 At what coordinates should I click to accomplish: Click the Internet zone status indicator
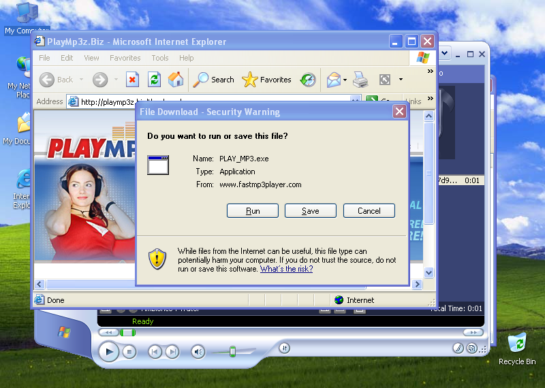[x=354, y=300]
